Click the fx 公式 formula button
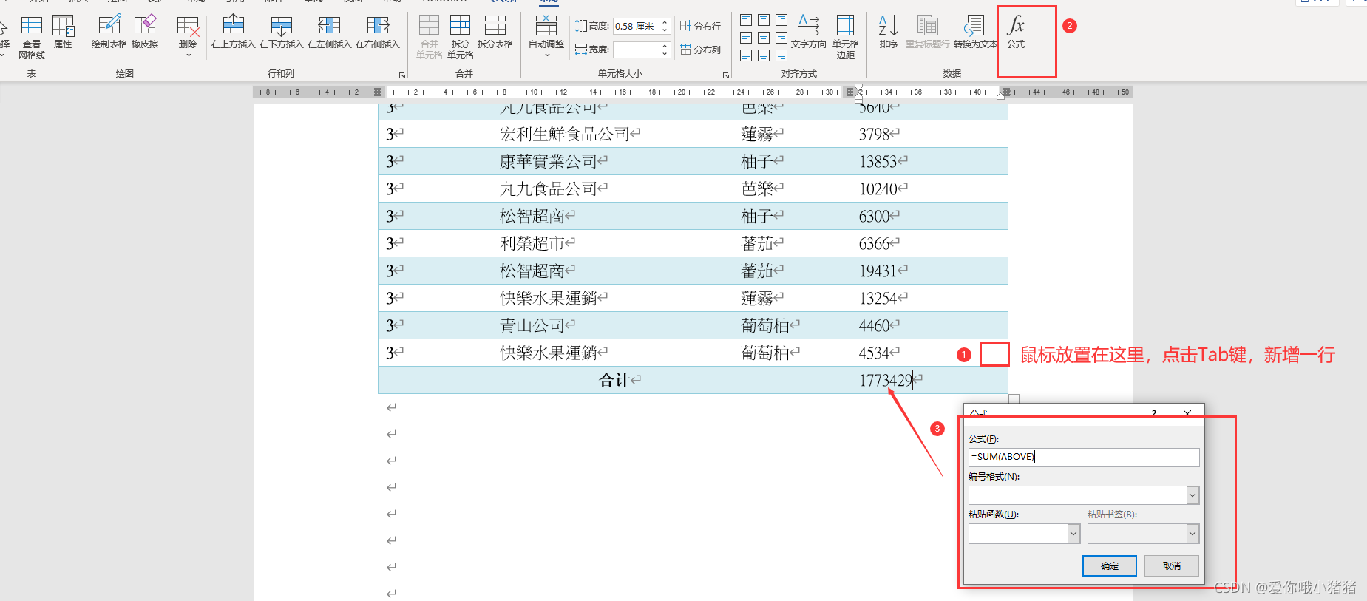 pyautogui.click(x=1016, y=33)
